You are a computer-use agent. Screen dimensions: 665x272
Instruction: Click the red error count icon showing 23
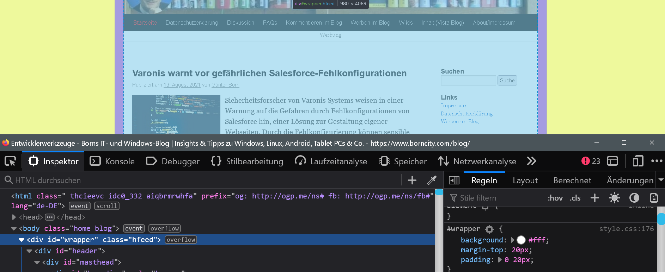point(585,161)
